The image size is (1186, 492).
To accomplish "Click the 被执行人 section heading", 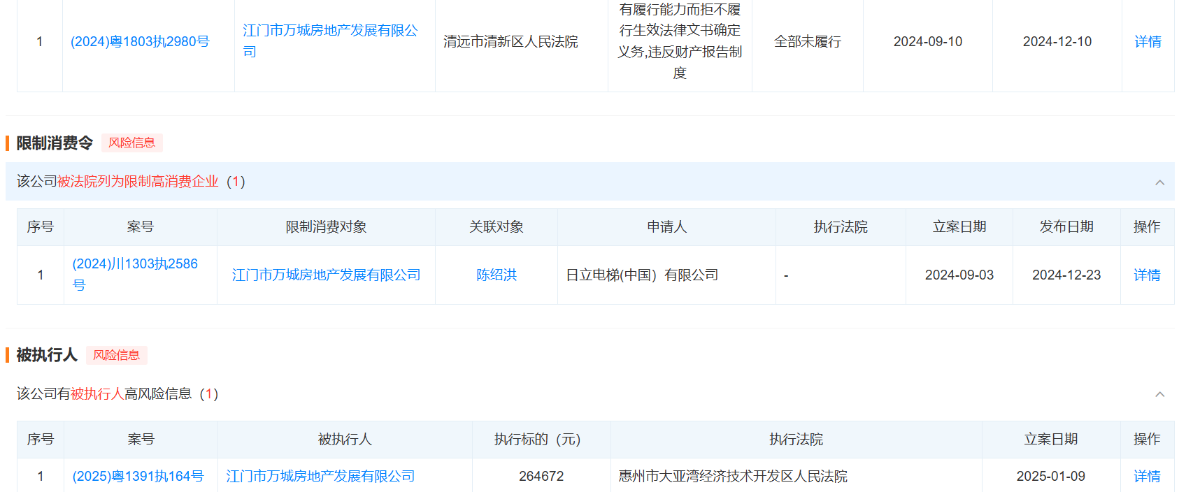I will click(x=47, y=355).
